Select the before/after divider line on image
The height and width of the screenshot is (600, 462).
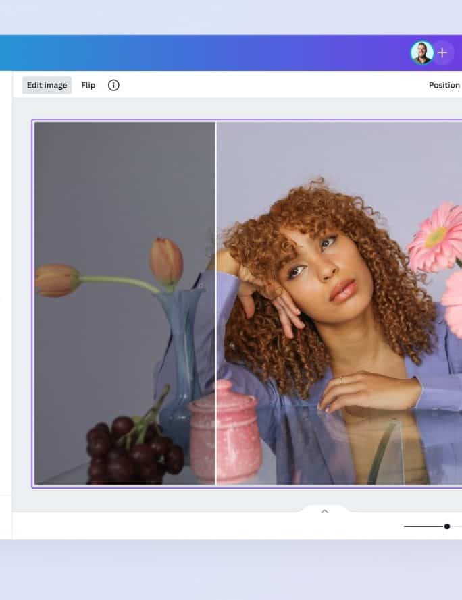point(215,304)
